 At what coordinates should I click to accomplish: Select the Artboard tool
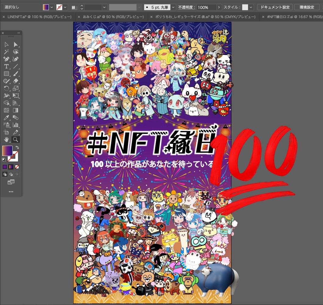6,132
